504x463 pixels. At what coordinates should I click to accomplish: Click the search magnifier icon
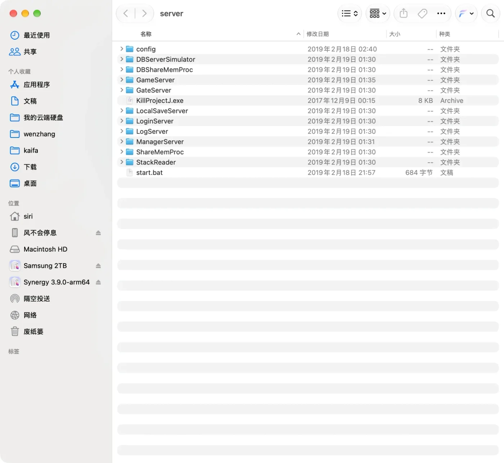coord(490,14)
